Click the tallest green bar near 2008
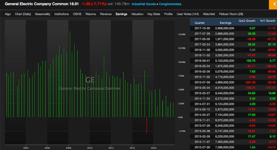 point(70,74)
